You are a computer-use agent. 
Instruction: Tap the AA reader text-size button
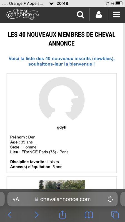point(16,199)
